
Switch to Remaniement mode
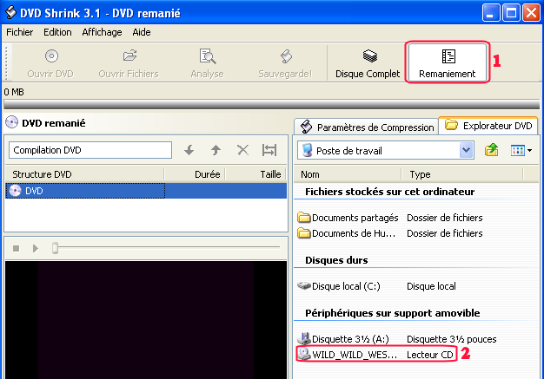pyautogui.click(x=448, y=62)
